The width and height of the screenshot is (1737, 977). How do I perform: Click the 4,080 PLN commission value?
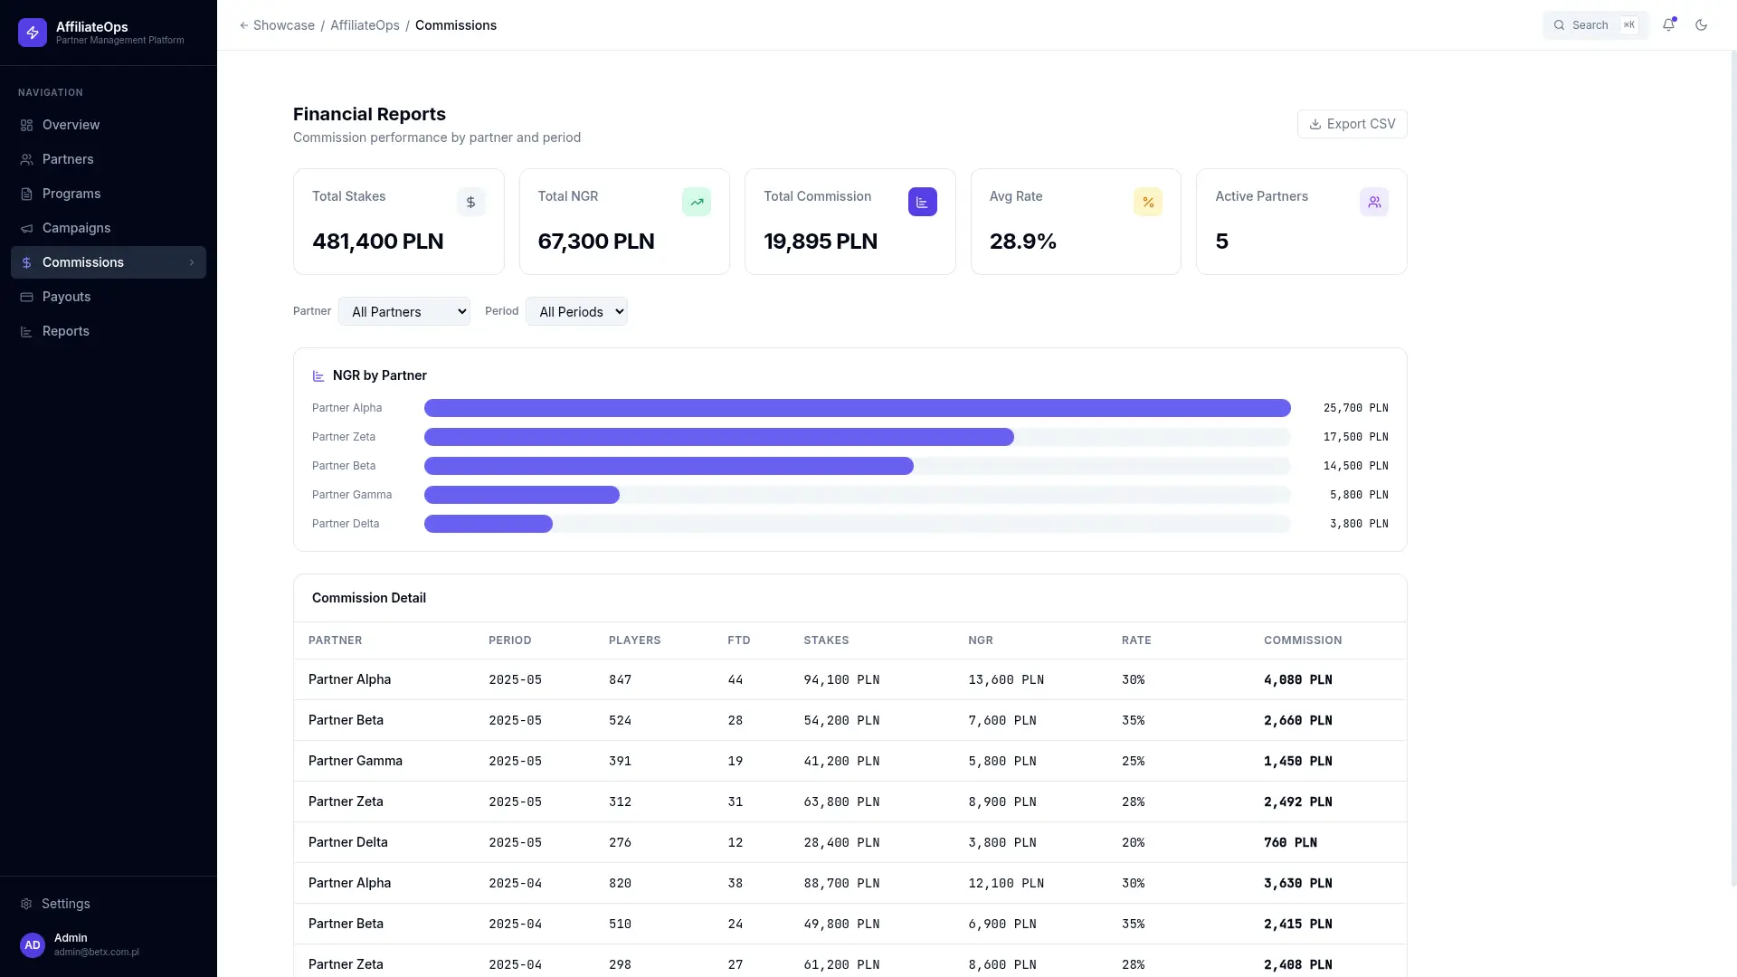pyautogui.click(x=1297, y=679)
